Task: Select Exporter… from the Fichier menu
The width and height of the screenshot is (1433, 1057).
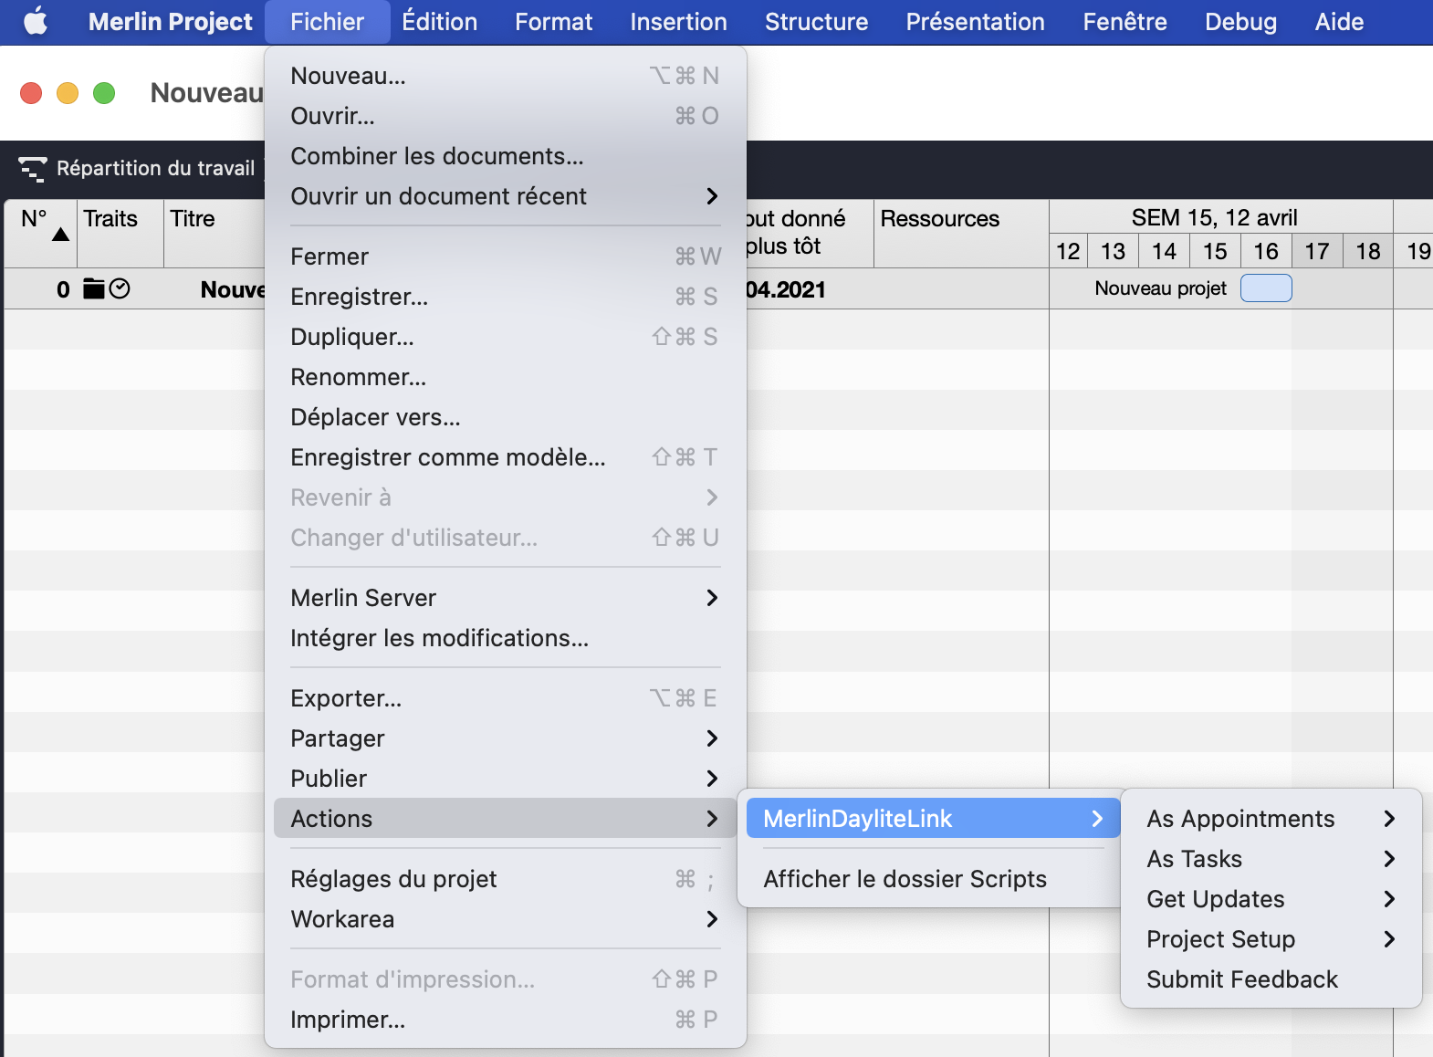Action: [346, 698]
